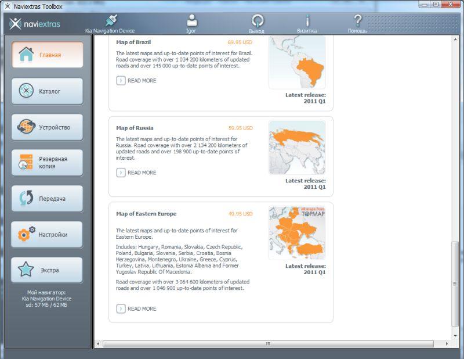
Task: Click the Kia Navigation Device plug icon
Action: pos(113,21)
